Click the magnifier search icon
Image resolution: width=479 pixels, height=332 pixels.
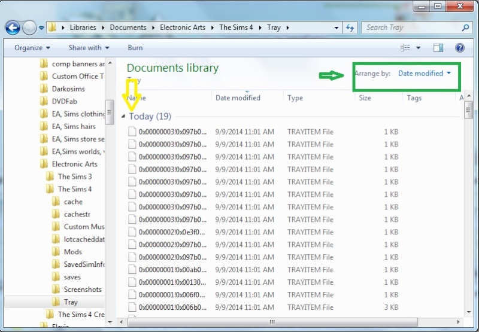pyautogui.click(x=465, y=28)
